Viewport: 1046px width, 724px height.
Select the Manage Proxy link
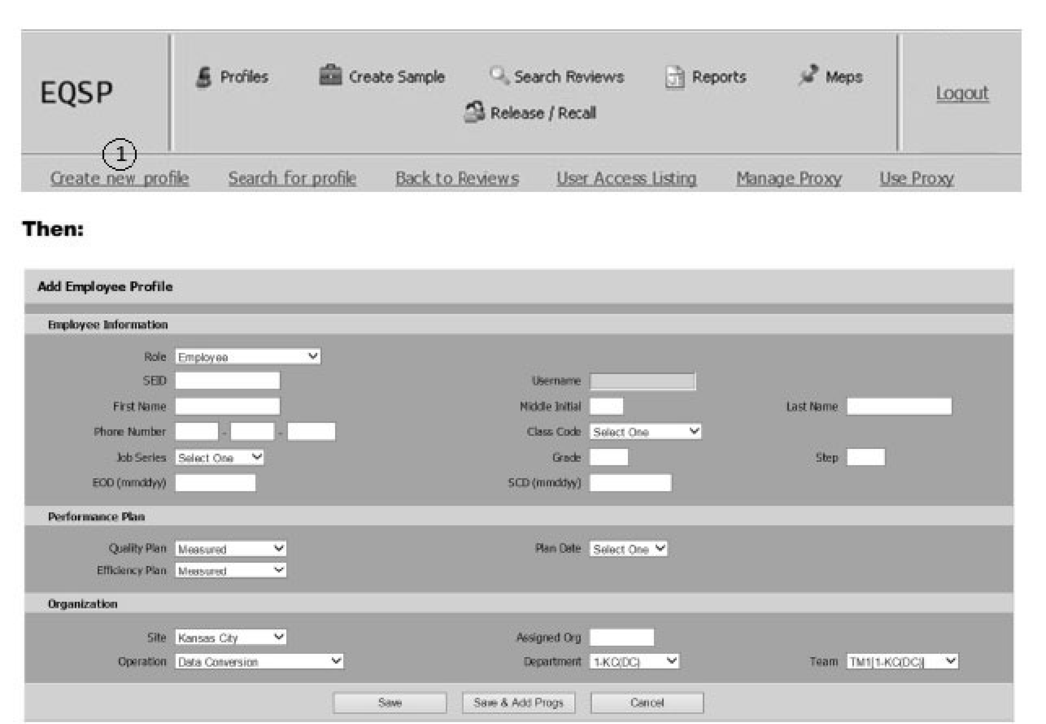(788, 178)
